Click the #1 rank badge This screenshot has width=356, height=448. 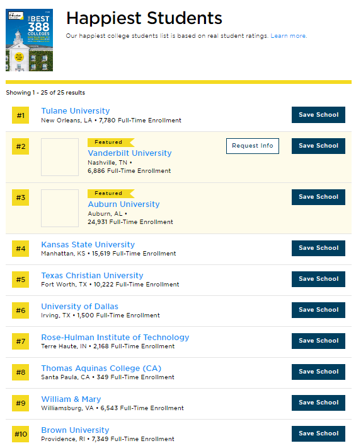point(21,115)
